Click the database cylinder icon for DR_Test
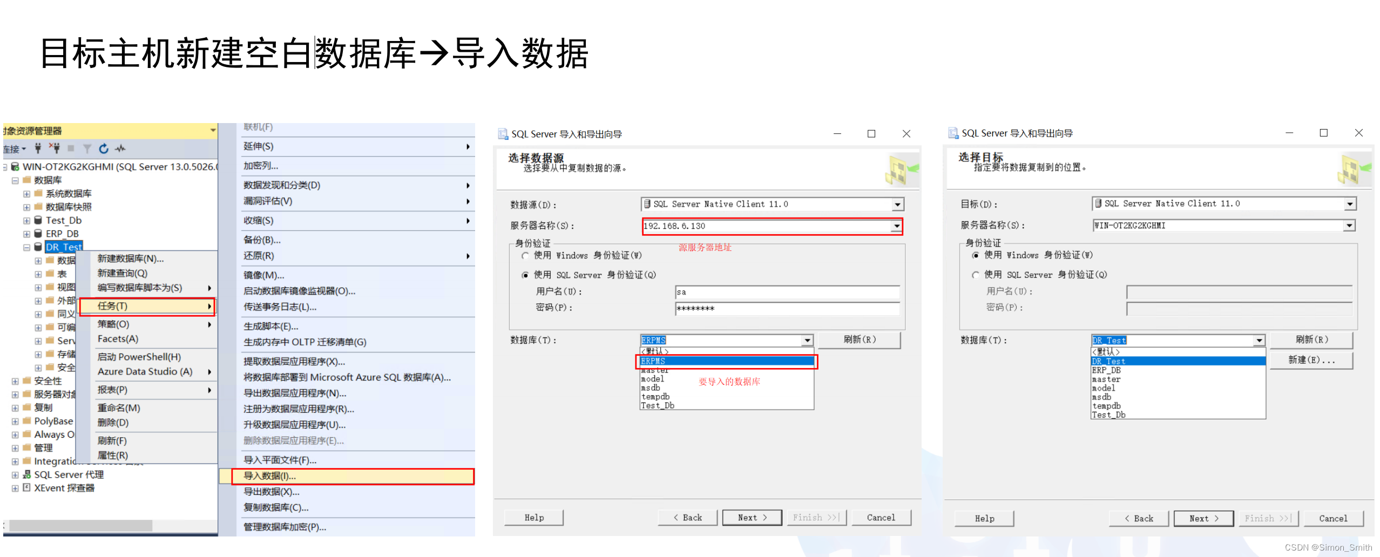The height and width of the screenshot is (557, 1380). pyautogui.click(x=38, y=247)
